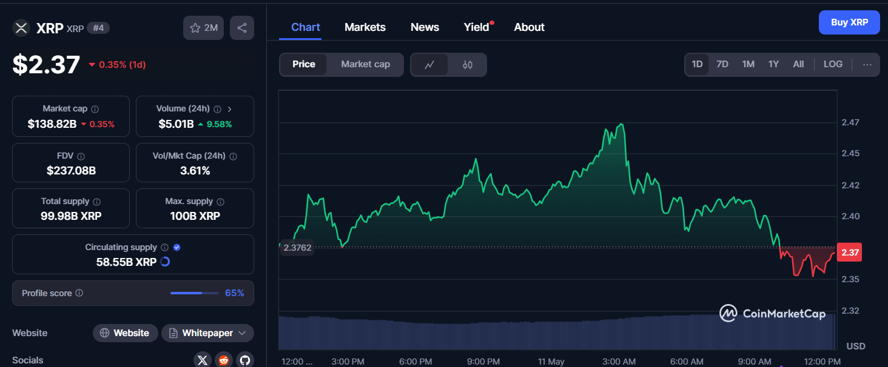Click the volume bars under the chart
Screen dimensions: 888x367
pos(557,332)
